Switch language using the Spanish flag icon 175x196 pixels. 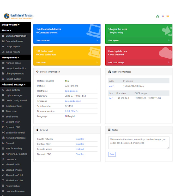pyautogui.click(x=168, y=16)
